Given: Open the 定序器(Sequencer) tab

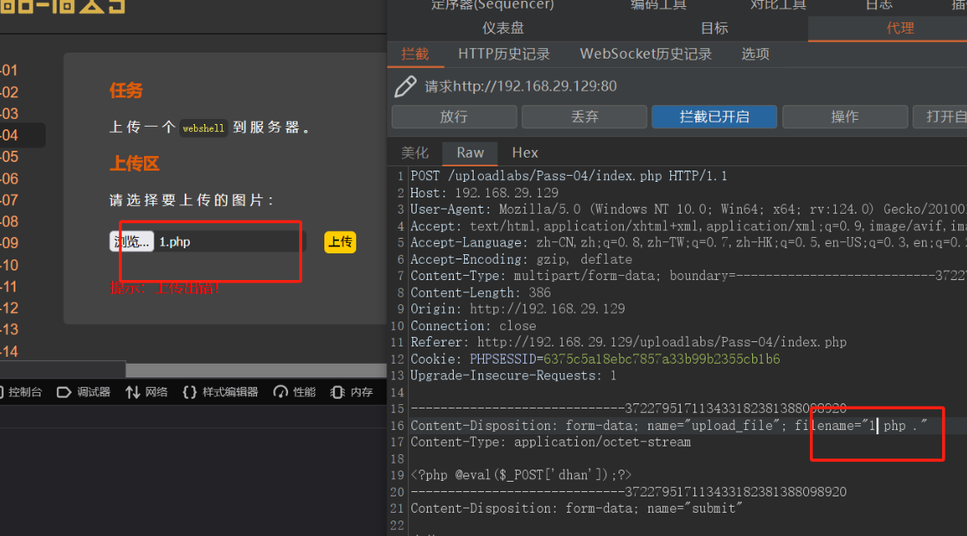Looking at the screenshot, I should click(x=493, y=5).
